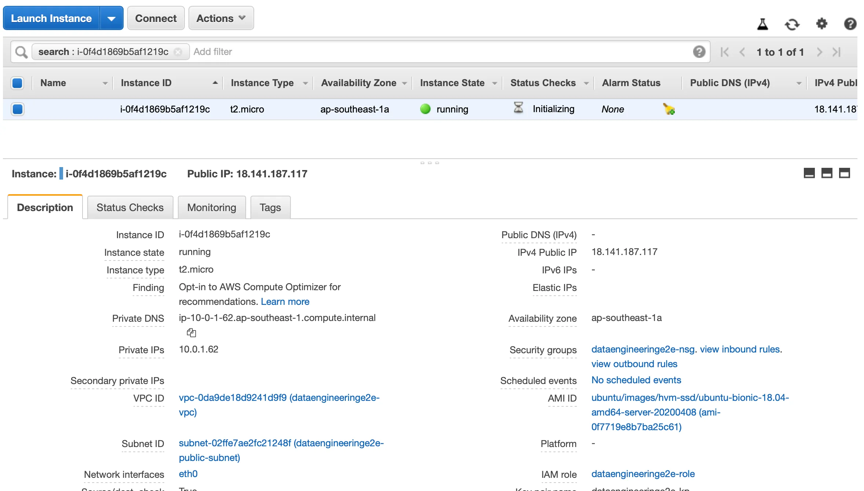Open the Status Checks column dropdown

click(586, 84)
